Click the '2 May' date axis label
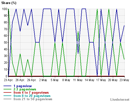131x102 pixels. [43, 80]
